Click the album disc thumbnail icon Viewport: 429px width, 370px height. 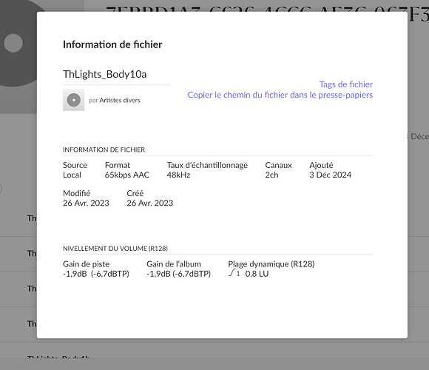coord(74,100)
